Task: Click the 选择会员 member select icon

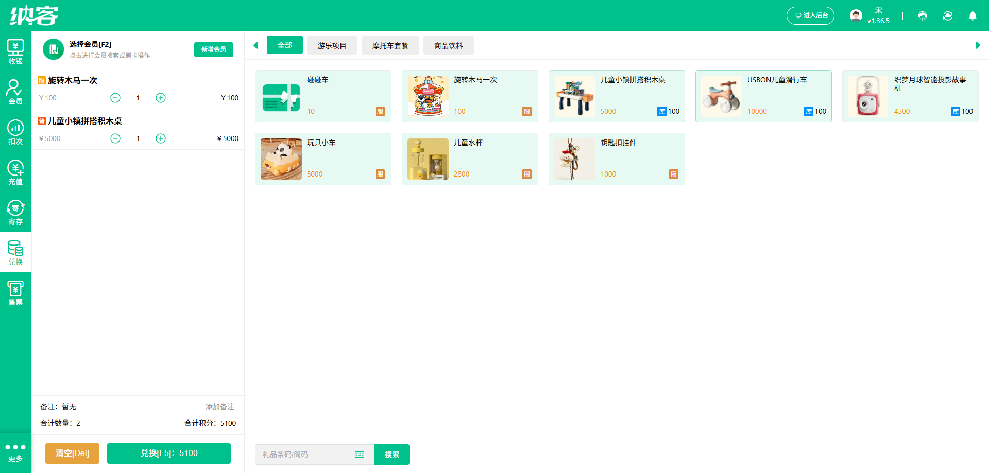Action: [53, 49]
